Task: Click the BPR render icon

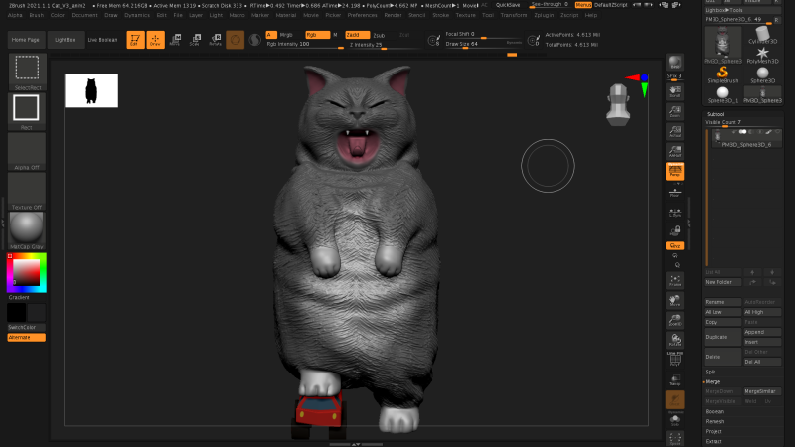Action: click(674, 60)
